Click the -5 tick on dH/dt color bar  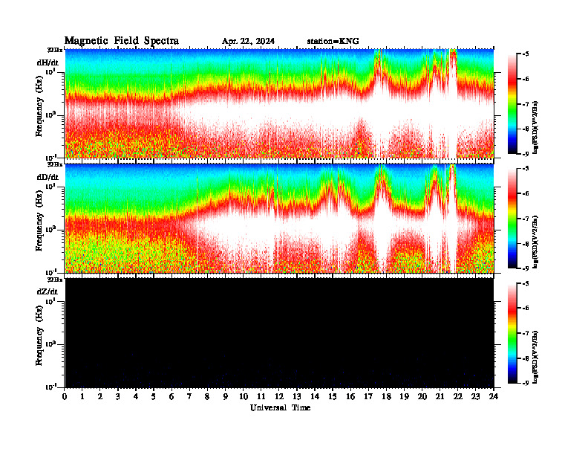[x=526, y=54]
